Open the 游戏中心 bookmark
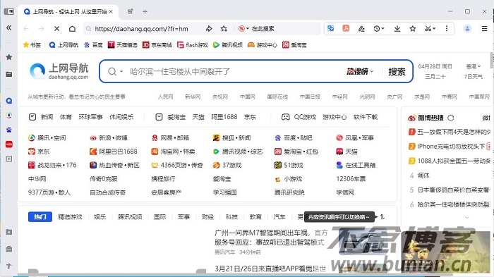Viewport: 494px width, 277px height. [x=262, y=45]
